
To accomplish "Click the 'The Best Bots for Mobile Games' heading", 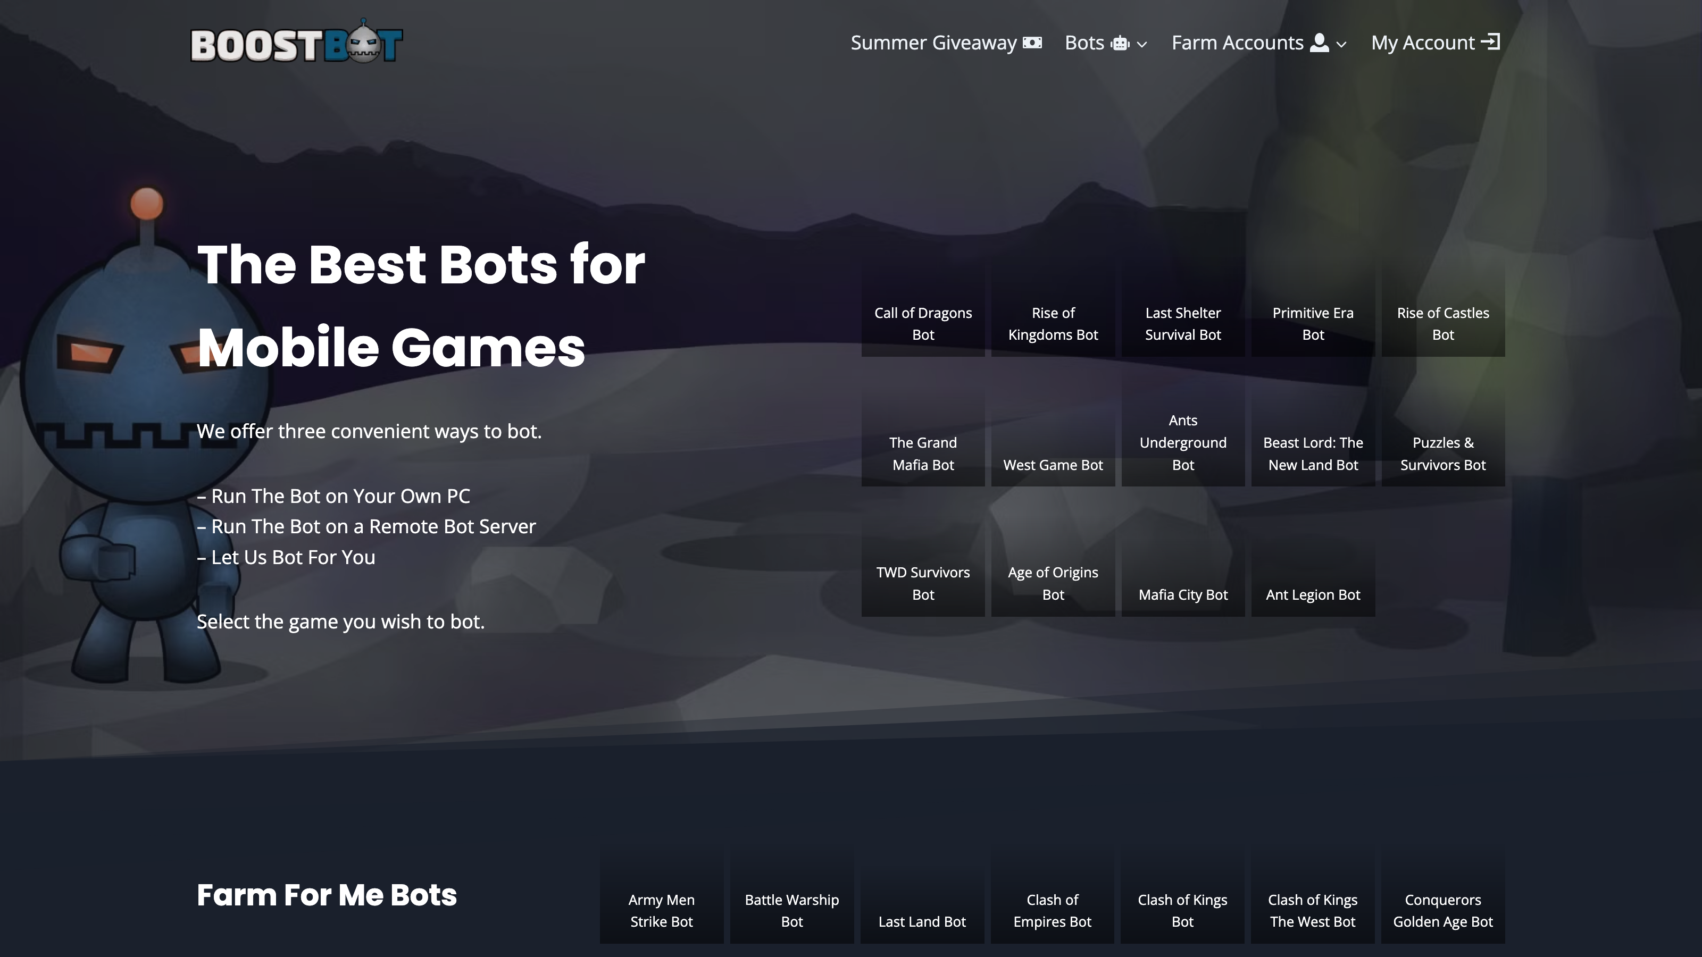I will coord(421,306).
